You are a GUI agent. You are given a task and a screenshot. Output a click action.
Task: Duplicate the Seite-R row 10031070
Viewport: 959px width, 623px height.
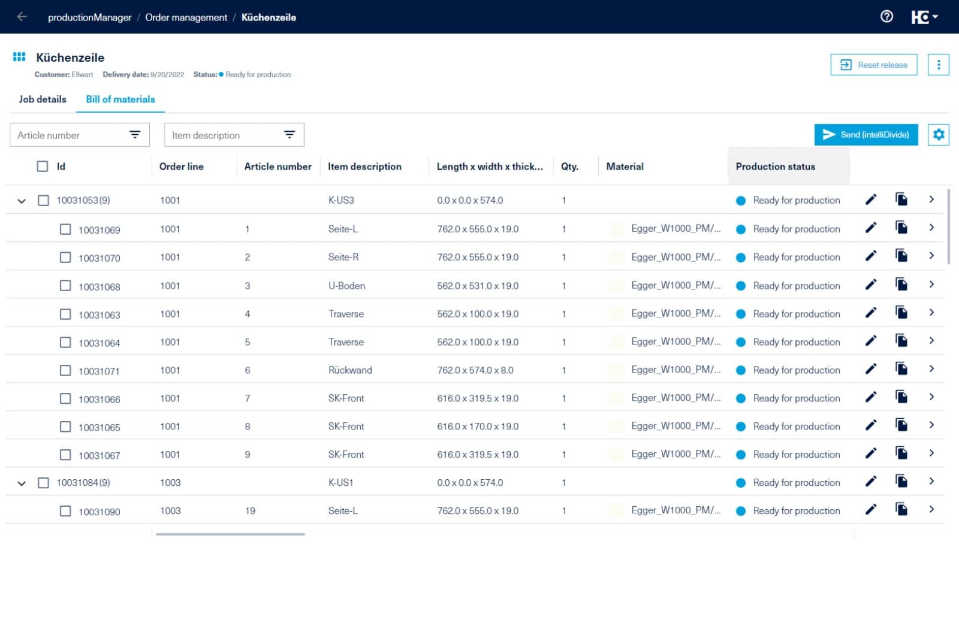tap(901, 255)
